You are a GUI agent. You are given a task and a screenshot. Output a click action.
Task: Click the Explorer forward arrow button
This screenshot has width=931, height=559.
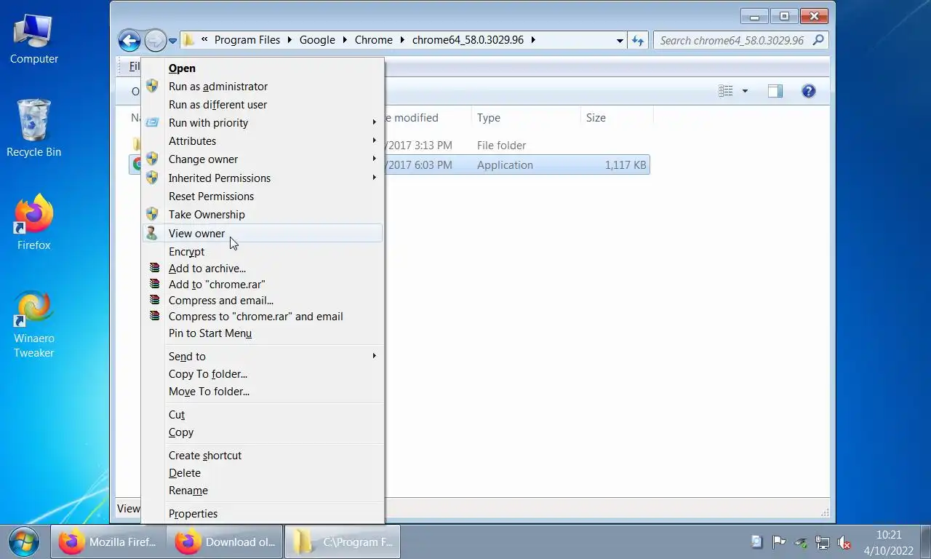tap(155, 40)
